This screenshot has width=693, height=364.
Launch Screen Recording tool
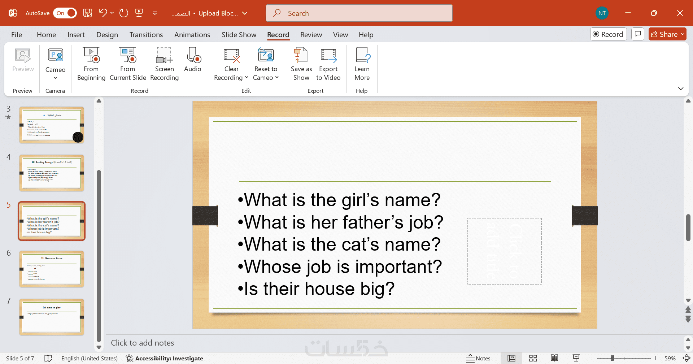(164, 64)
